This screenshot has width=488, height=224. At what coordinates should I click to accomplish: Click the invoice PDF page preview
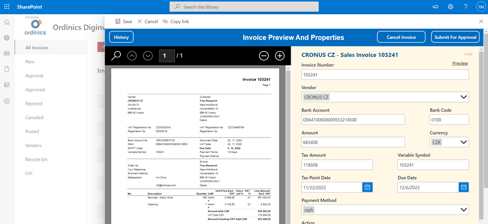pyautogui.click(x=195, y=146)
